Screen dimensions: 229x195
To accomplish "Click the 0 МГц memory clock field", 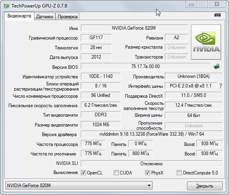I will (141, 144).
